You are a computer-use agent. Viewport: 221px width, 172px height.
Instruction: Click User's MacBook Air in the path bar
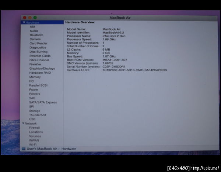[x=42, y=149]
